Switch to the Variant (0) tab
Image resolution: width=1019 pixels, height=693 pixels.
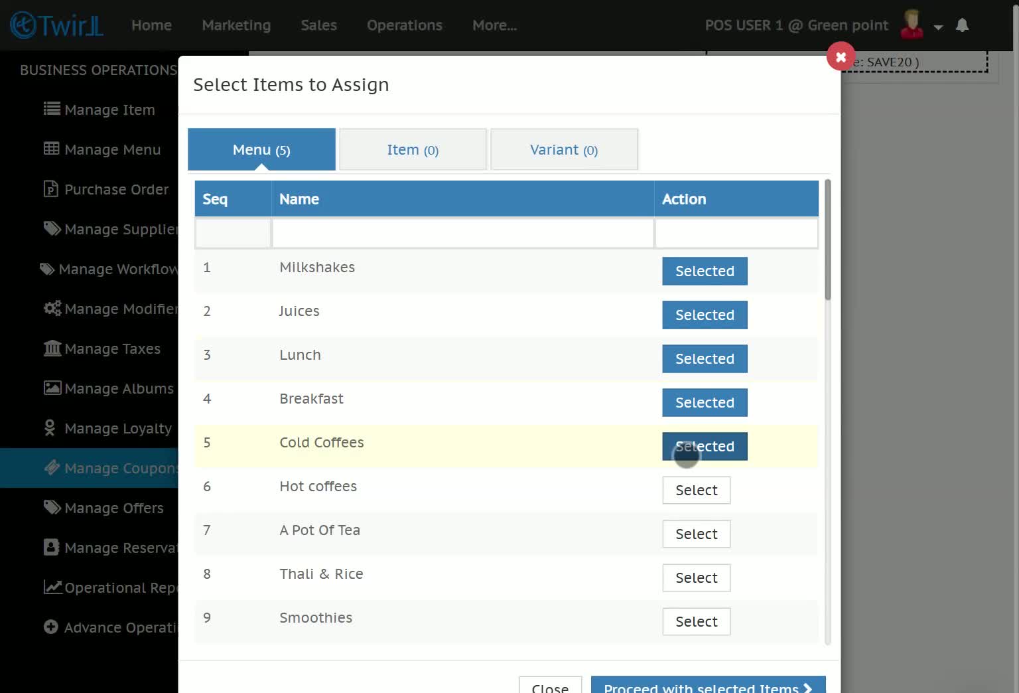click(564, 149)
